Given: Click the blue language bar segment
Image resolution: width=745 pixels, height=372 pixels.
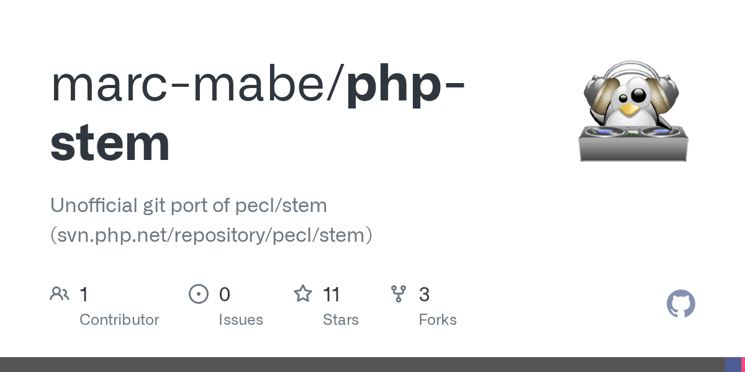Looking at the screenshot, I should click(733, 365).
